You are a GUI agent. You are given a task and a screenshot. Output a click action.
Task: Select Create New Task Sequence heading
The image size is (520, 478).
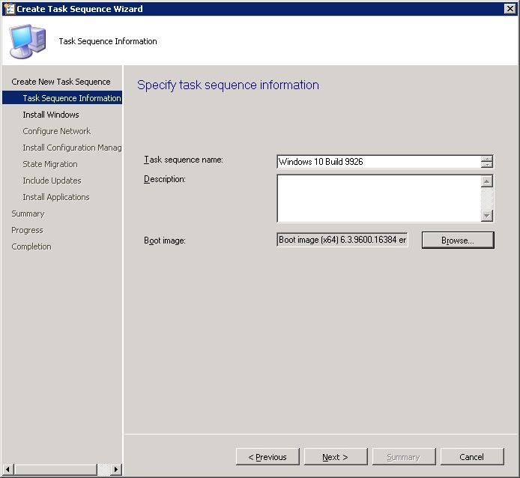click(61, 82)
